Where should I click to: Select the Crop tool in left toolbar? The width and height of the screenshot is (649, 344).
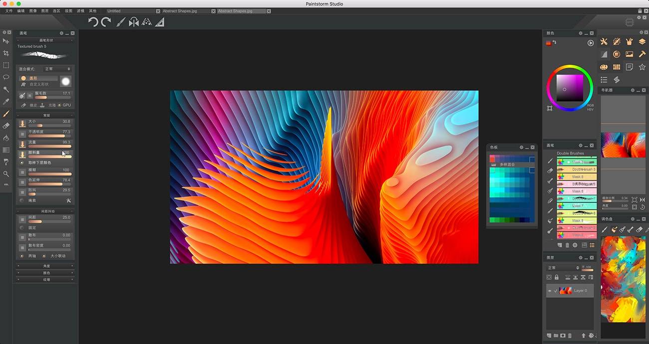point(6,53)
